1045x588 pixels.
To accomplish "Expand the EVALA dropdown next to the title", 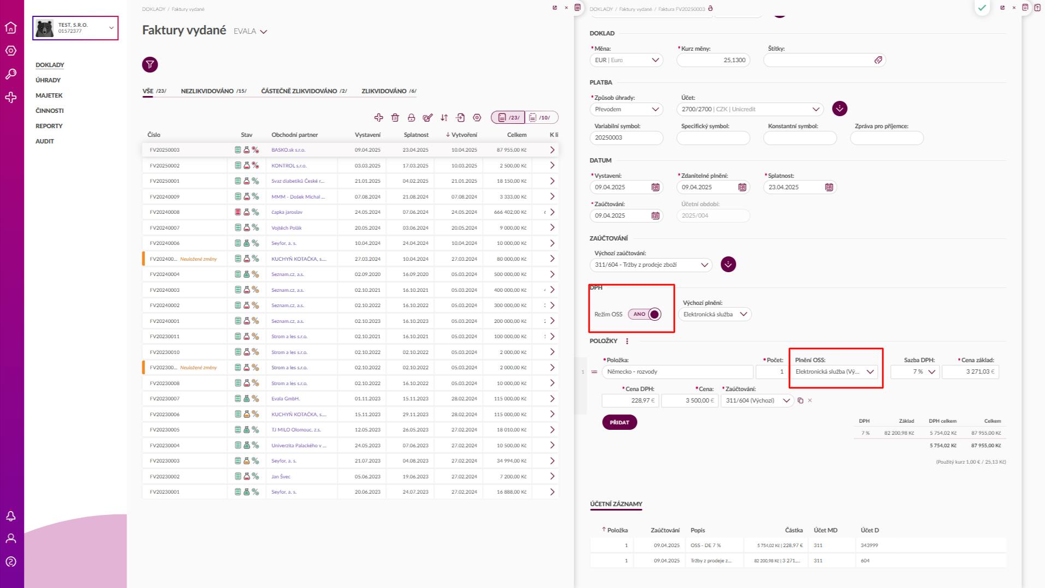I will (250, 32).
